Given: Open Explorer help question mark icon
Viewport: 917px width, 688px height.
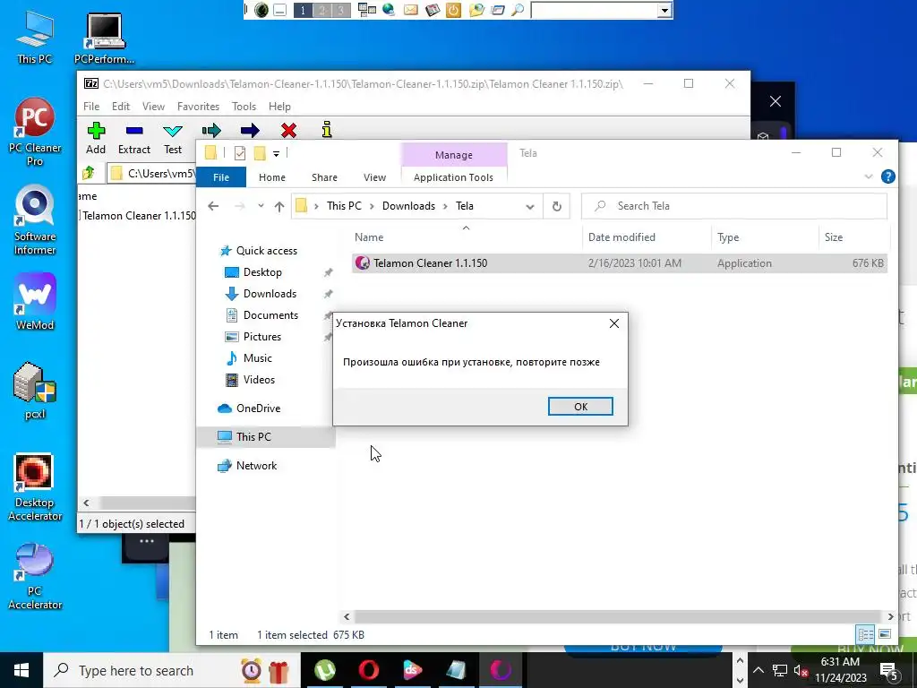Looking at the screenshot, I should 887,176.
